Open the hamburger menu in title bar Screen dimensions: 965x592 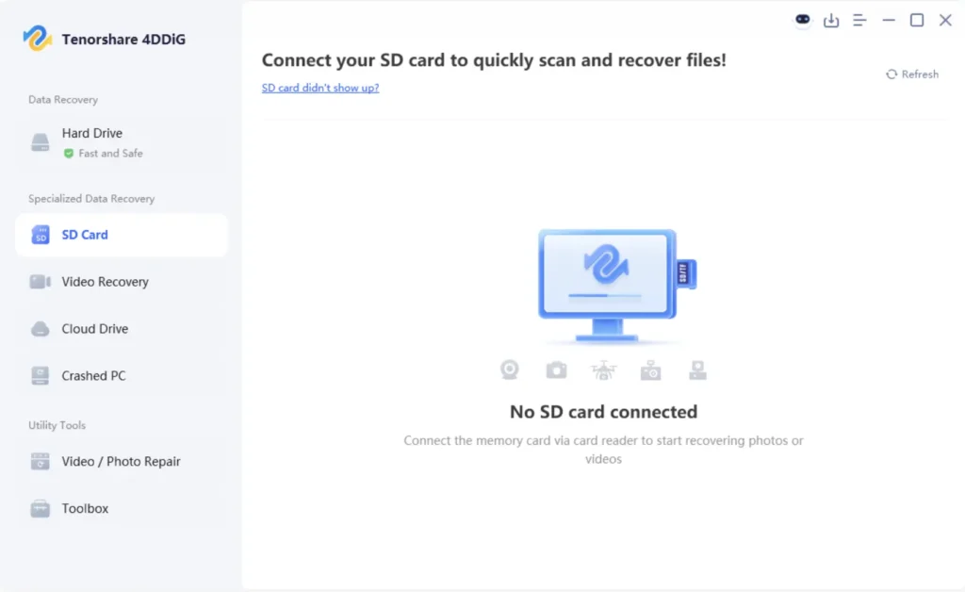coord(859,20)
